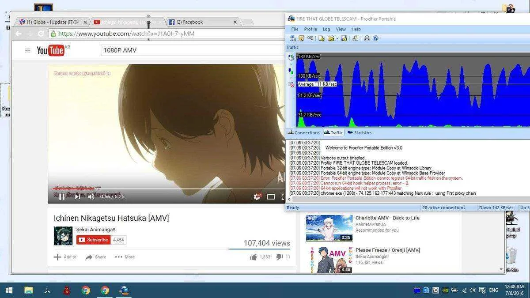Switch to the Statistics tab in Proxifier
The height and width of the screenshot is (298, 530).
tap(360, 132)
